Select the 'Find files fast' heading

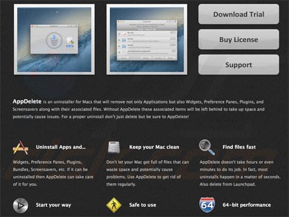pos(239,147)
